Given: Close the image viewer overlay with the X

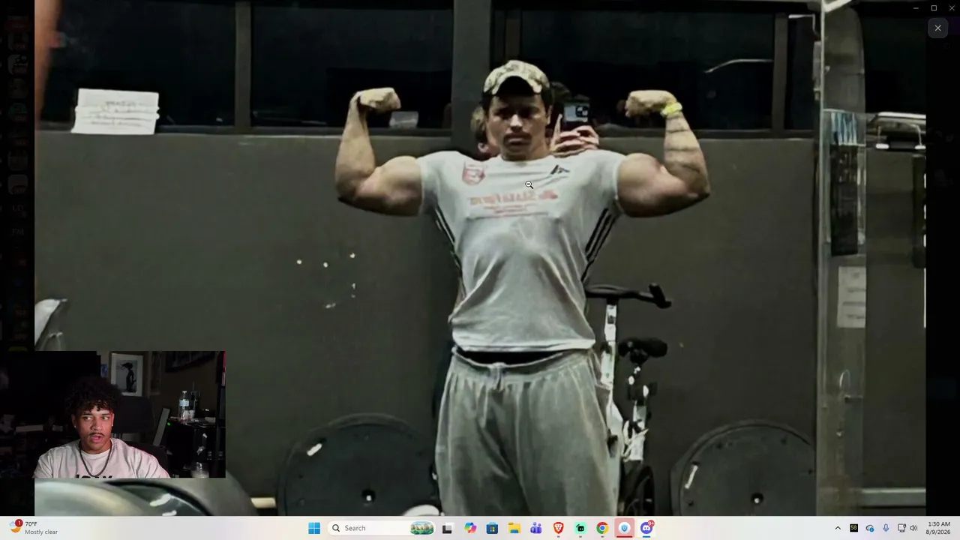Looking at the screenshot, I should (x=937, y=28).
